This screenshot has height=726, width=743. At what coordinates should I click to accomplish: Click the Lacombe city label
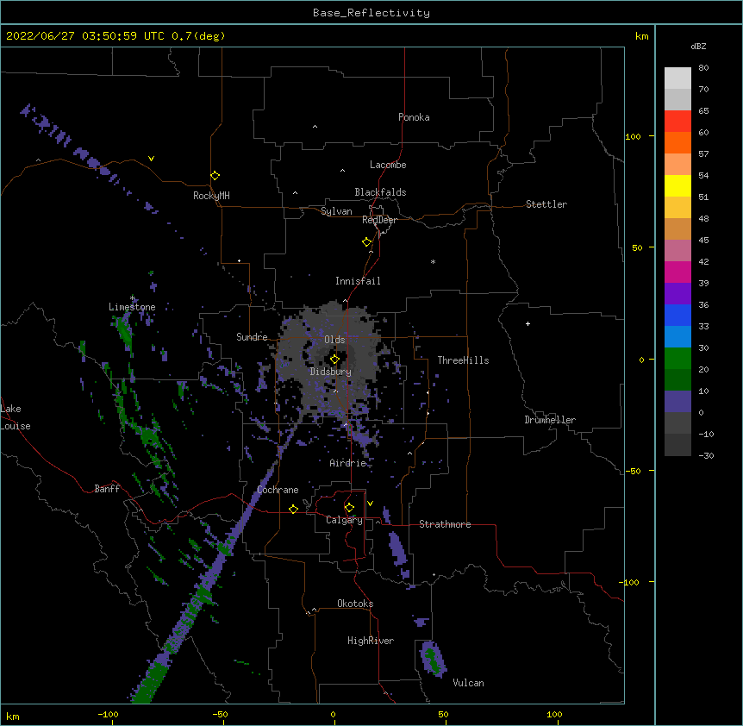[x=388, y=165]
